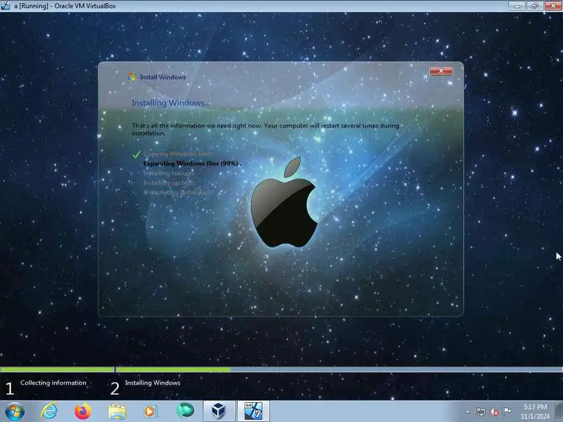Click the green checkmark next to Copying Windows files
The width and height of the screenshot is (563, 422).
pos(136,154)
